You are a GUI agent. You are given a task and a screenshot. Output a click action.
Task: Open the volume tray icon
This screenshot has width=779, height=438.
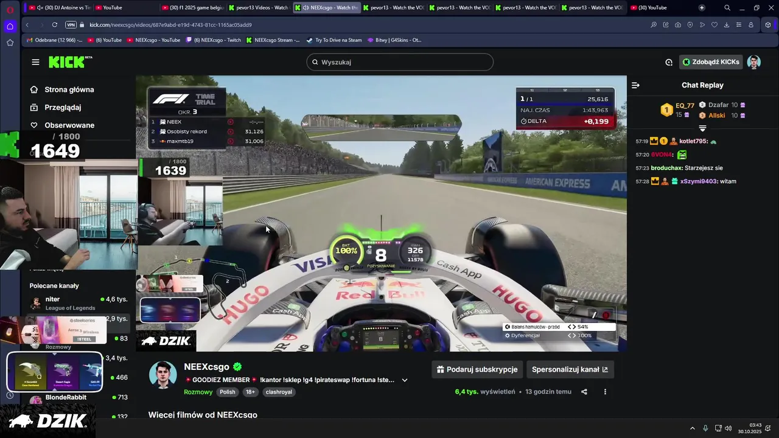click(x=728, y=428)
